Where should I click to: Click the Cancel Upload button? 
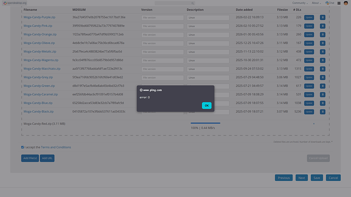pos(318,158)
